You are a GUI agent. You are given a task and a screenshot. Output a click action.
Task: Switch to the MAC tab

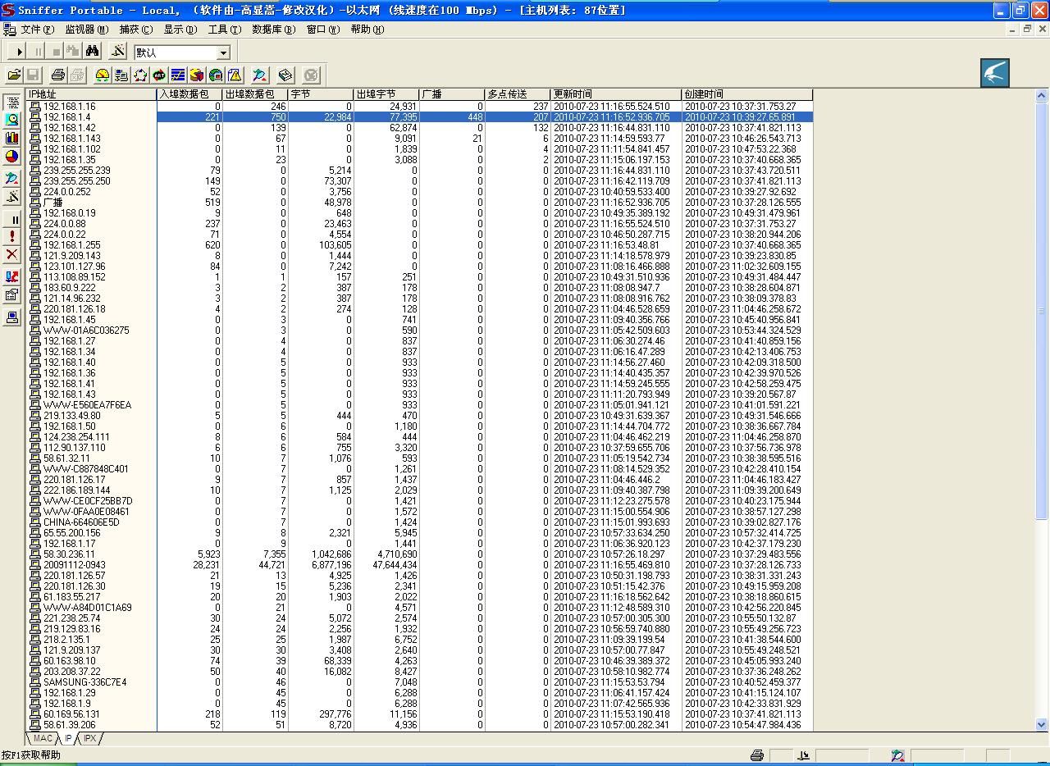coord(43,739)
